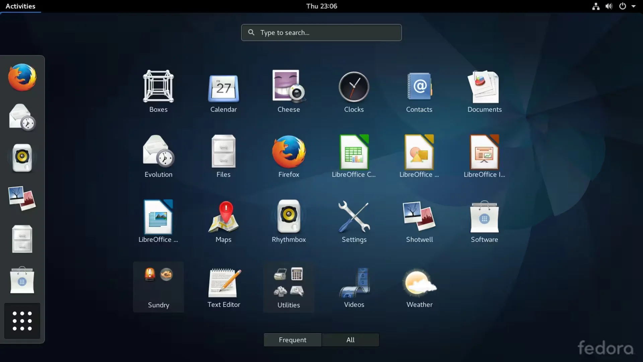Switch to the All tab
643x362 pixels.
[350, 340]
